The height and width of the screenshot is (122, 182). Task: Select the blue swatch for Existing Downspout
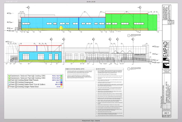tap(62, 82)
